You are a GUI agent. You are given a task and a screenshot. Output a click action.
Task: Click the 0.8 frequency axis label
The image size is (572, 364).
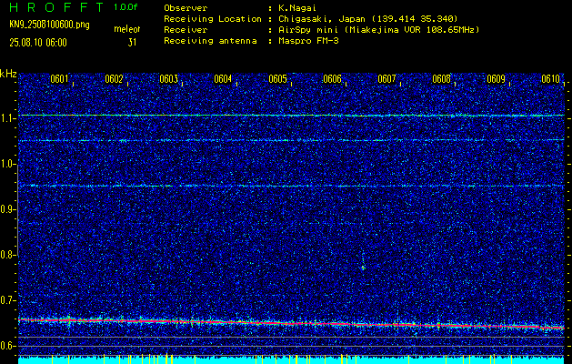point(8,255)
